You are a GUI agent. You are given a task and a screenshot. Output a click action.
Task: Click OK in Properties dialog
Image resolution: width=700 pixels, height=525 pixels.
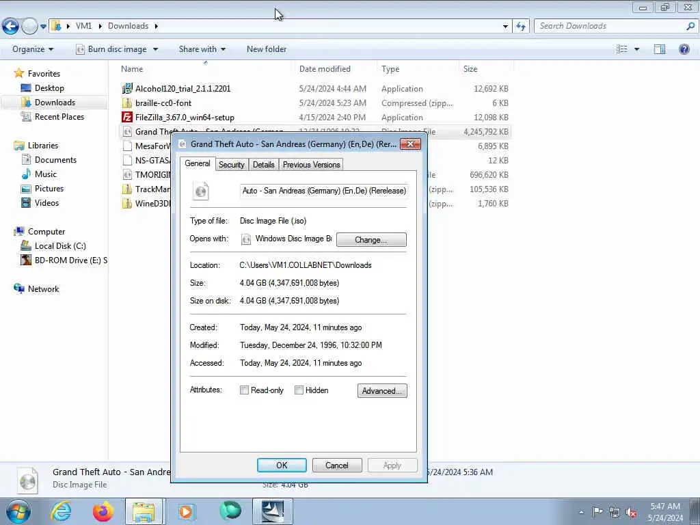[x=282, y=465]
